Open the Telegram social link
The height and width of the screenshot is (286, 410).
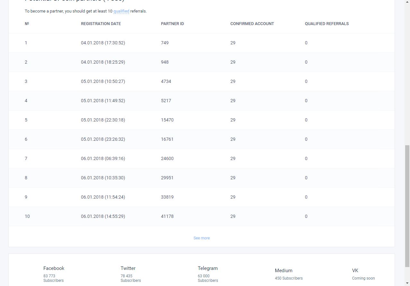[208, 268]
